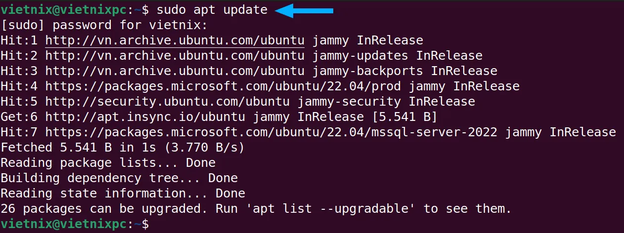This screenshot has width=624, height=233.
Task: Open the vn.archive.ubuntu.com jammy InRelease link
Action: click(x=175, y=40)
